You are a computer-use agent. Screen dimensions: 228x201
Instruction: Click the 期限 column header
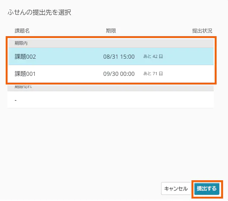click(x=111, y=31)
